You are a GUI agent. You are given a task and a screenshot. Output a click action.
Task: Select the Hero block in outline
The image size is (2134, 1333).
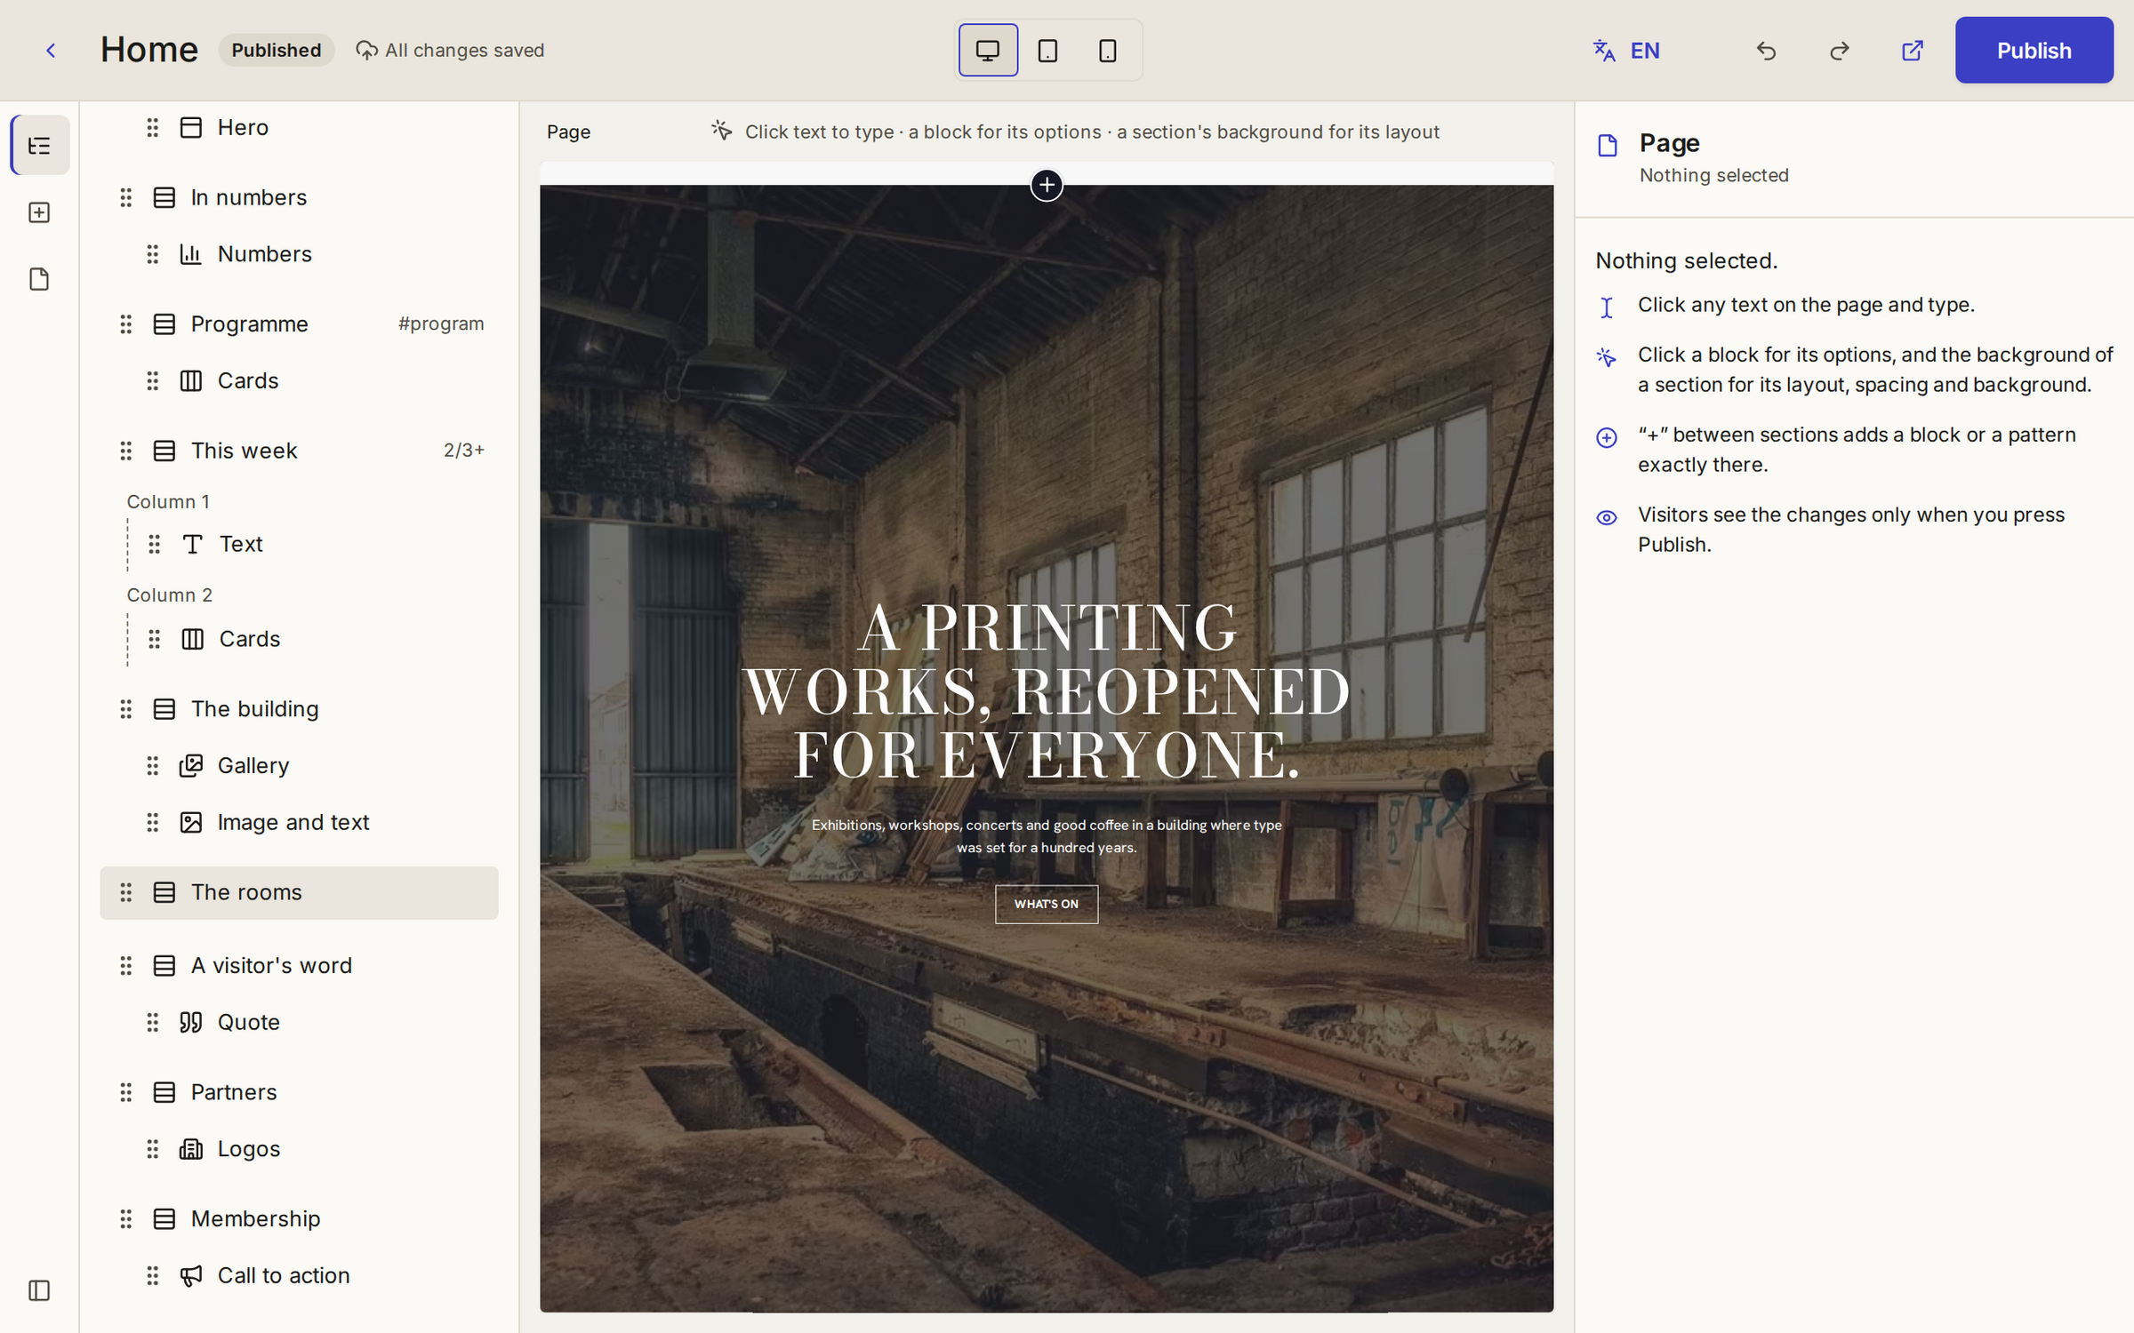tap(299, 128)
